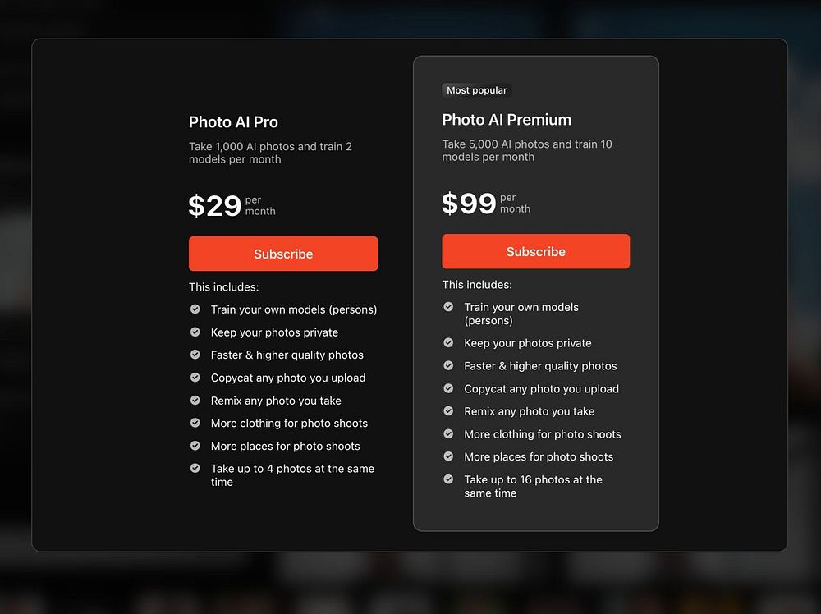Click the Most popular badge
The image size is (821, 614).
[476, 90]
